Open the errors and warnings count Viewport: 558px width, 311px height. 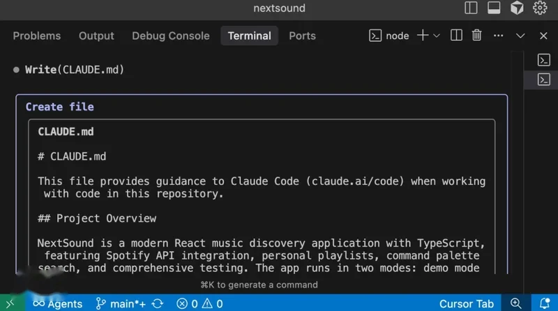coord(199,304)
